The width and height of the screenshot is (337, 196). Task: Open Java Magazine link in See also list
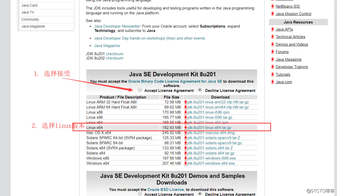pyautogui.click(x=107, y=45)
